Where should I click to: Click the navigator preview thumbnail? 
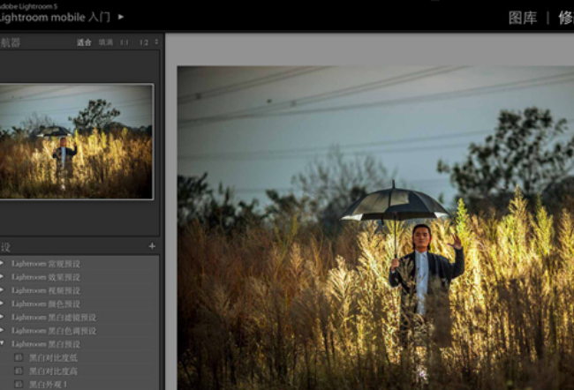tap(76, 141)
